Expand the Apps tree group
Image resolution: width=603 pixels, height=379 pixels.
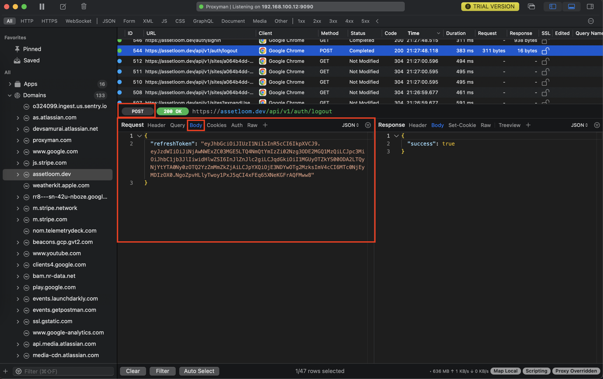point(10,84)
